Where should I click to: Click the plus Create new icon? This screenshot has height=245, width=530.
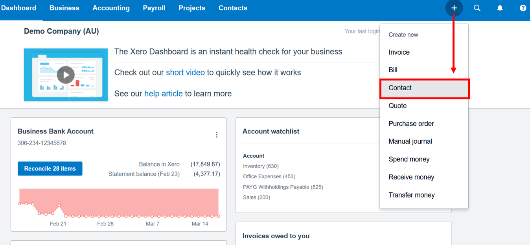(x=454, y=8)
